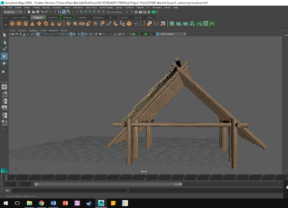Toggle snap to points magnet icon
This screenshot has height=208, width=288.
pyautogui.click(x=90, y=12)
